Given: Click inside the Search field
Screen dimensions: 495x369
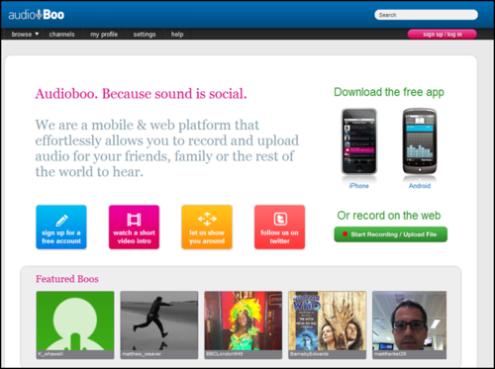Looking at the screenshot, I should pyautogui.click(x=426, y=15).
